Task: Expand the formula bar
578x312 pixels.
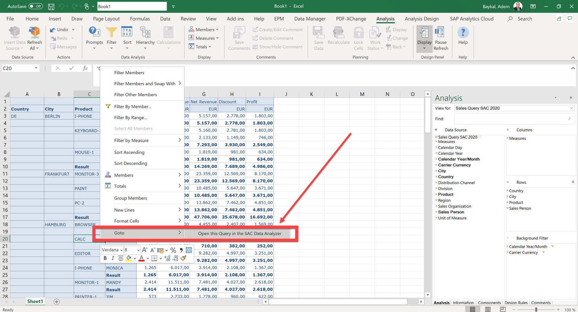Action: tap(573, 68)
